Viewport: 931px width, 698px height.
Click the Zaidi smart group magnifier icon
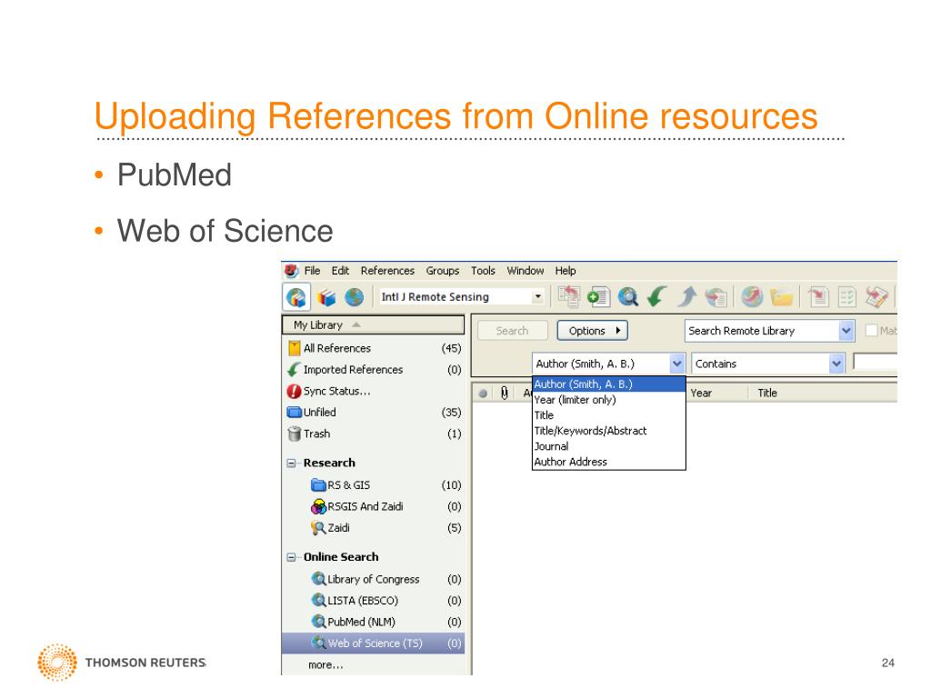319,528
